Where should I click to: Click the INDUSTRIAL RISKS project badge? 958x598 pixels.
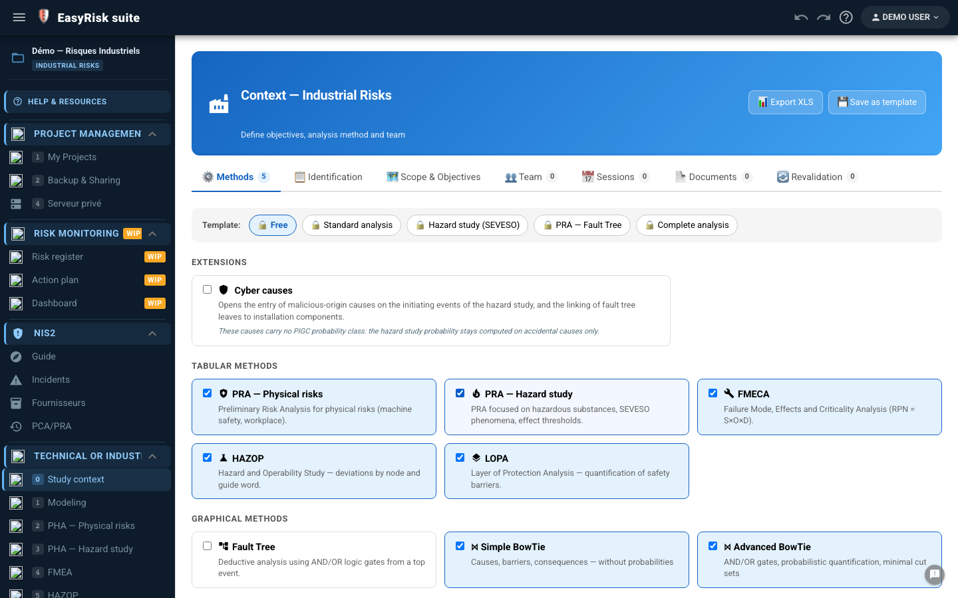pos(67,66)
